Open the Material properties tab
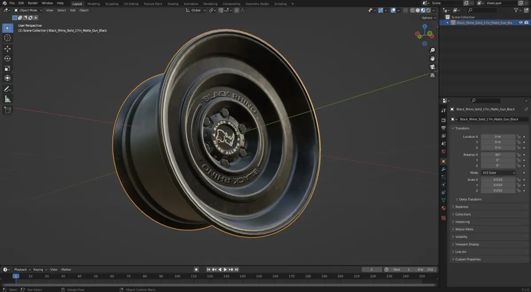 tap(443, 208)
